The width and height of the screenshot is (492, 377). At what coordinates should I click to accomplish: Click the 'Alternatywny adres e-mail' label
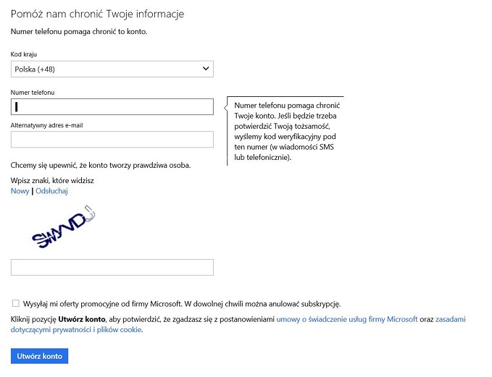[x=46, y=125]
